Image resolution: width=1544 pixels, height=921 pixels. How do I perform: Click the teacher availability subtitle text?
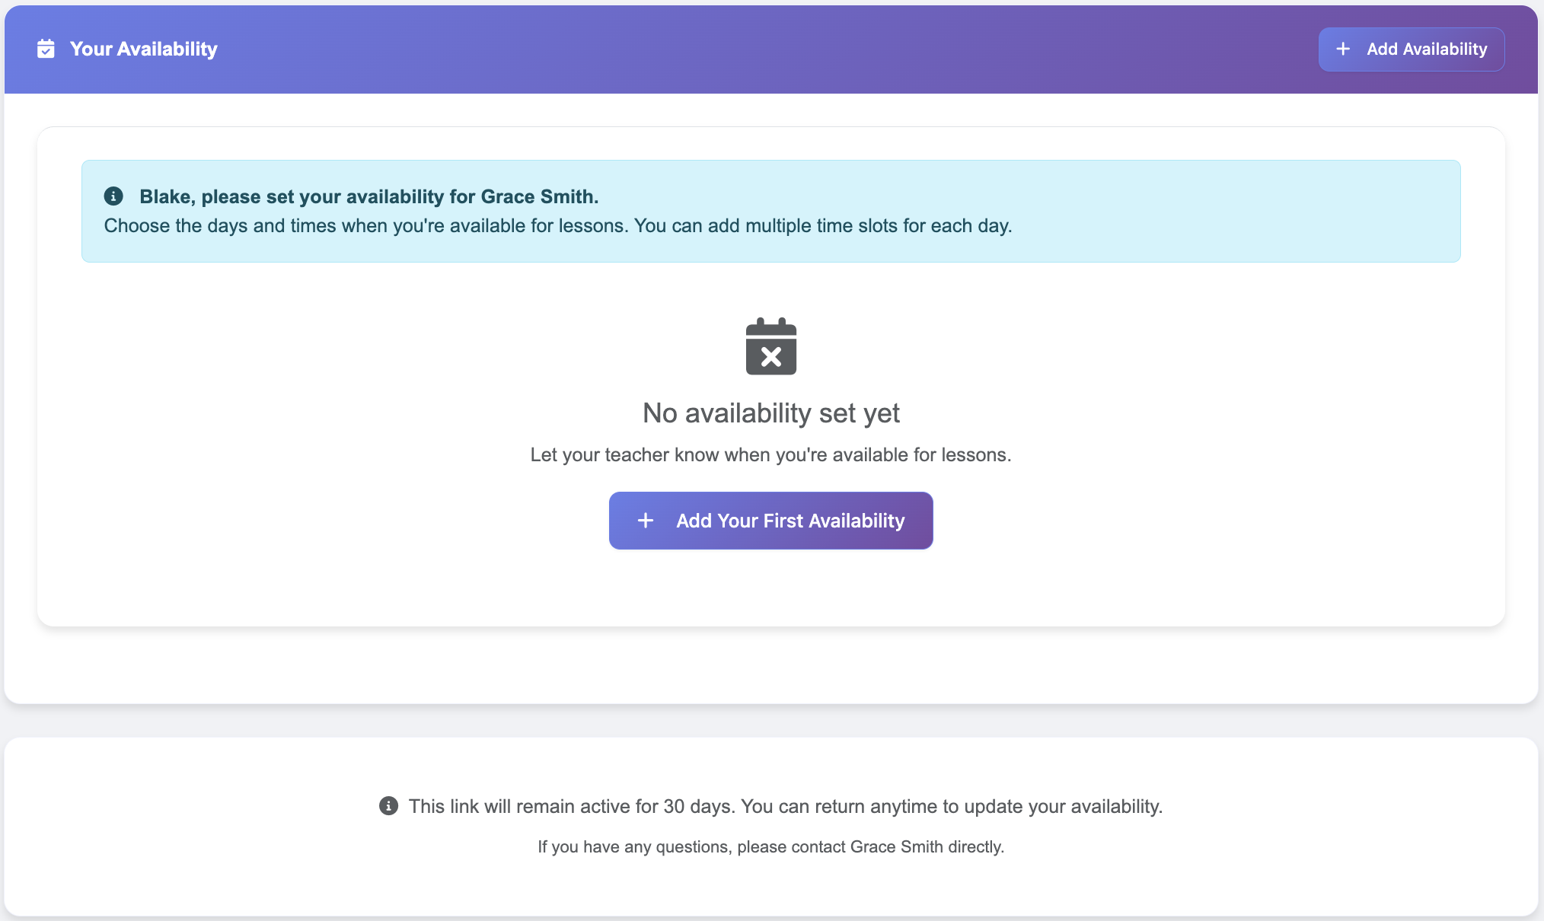click(770, 454)
